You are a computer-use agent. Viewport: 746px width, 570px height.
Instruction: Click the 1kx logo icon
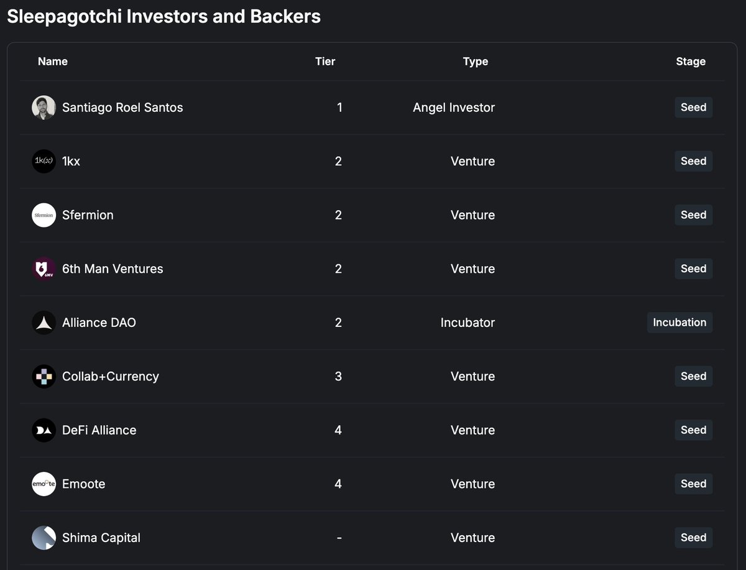pyautogui.click(x=44, y=162)
